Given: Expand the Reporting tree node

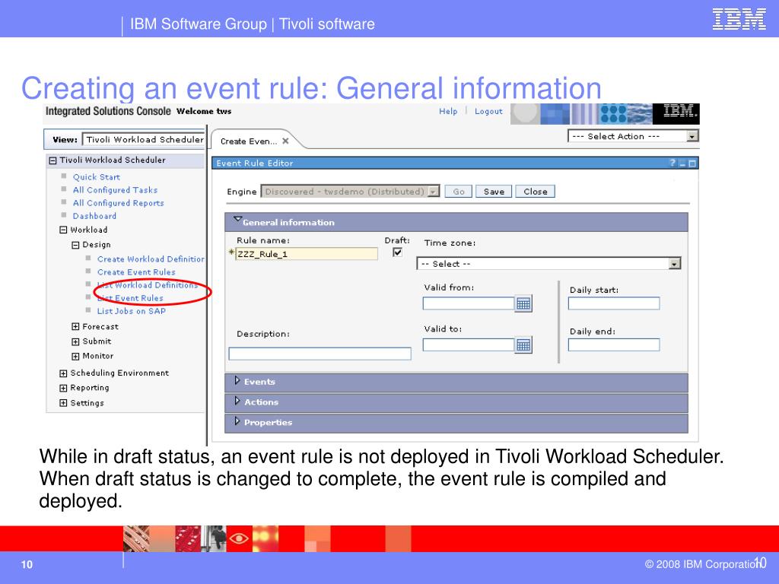Looking at the screenshot, I should (x=63, y=388).
